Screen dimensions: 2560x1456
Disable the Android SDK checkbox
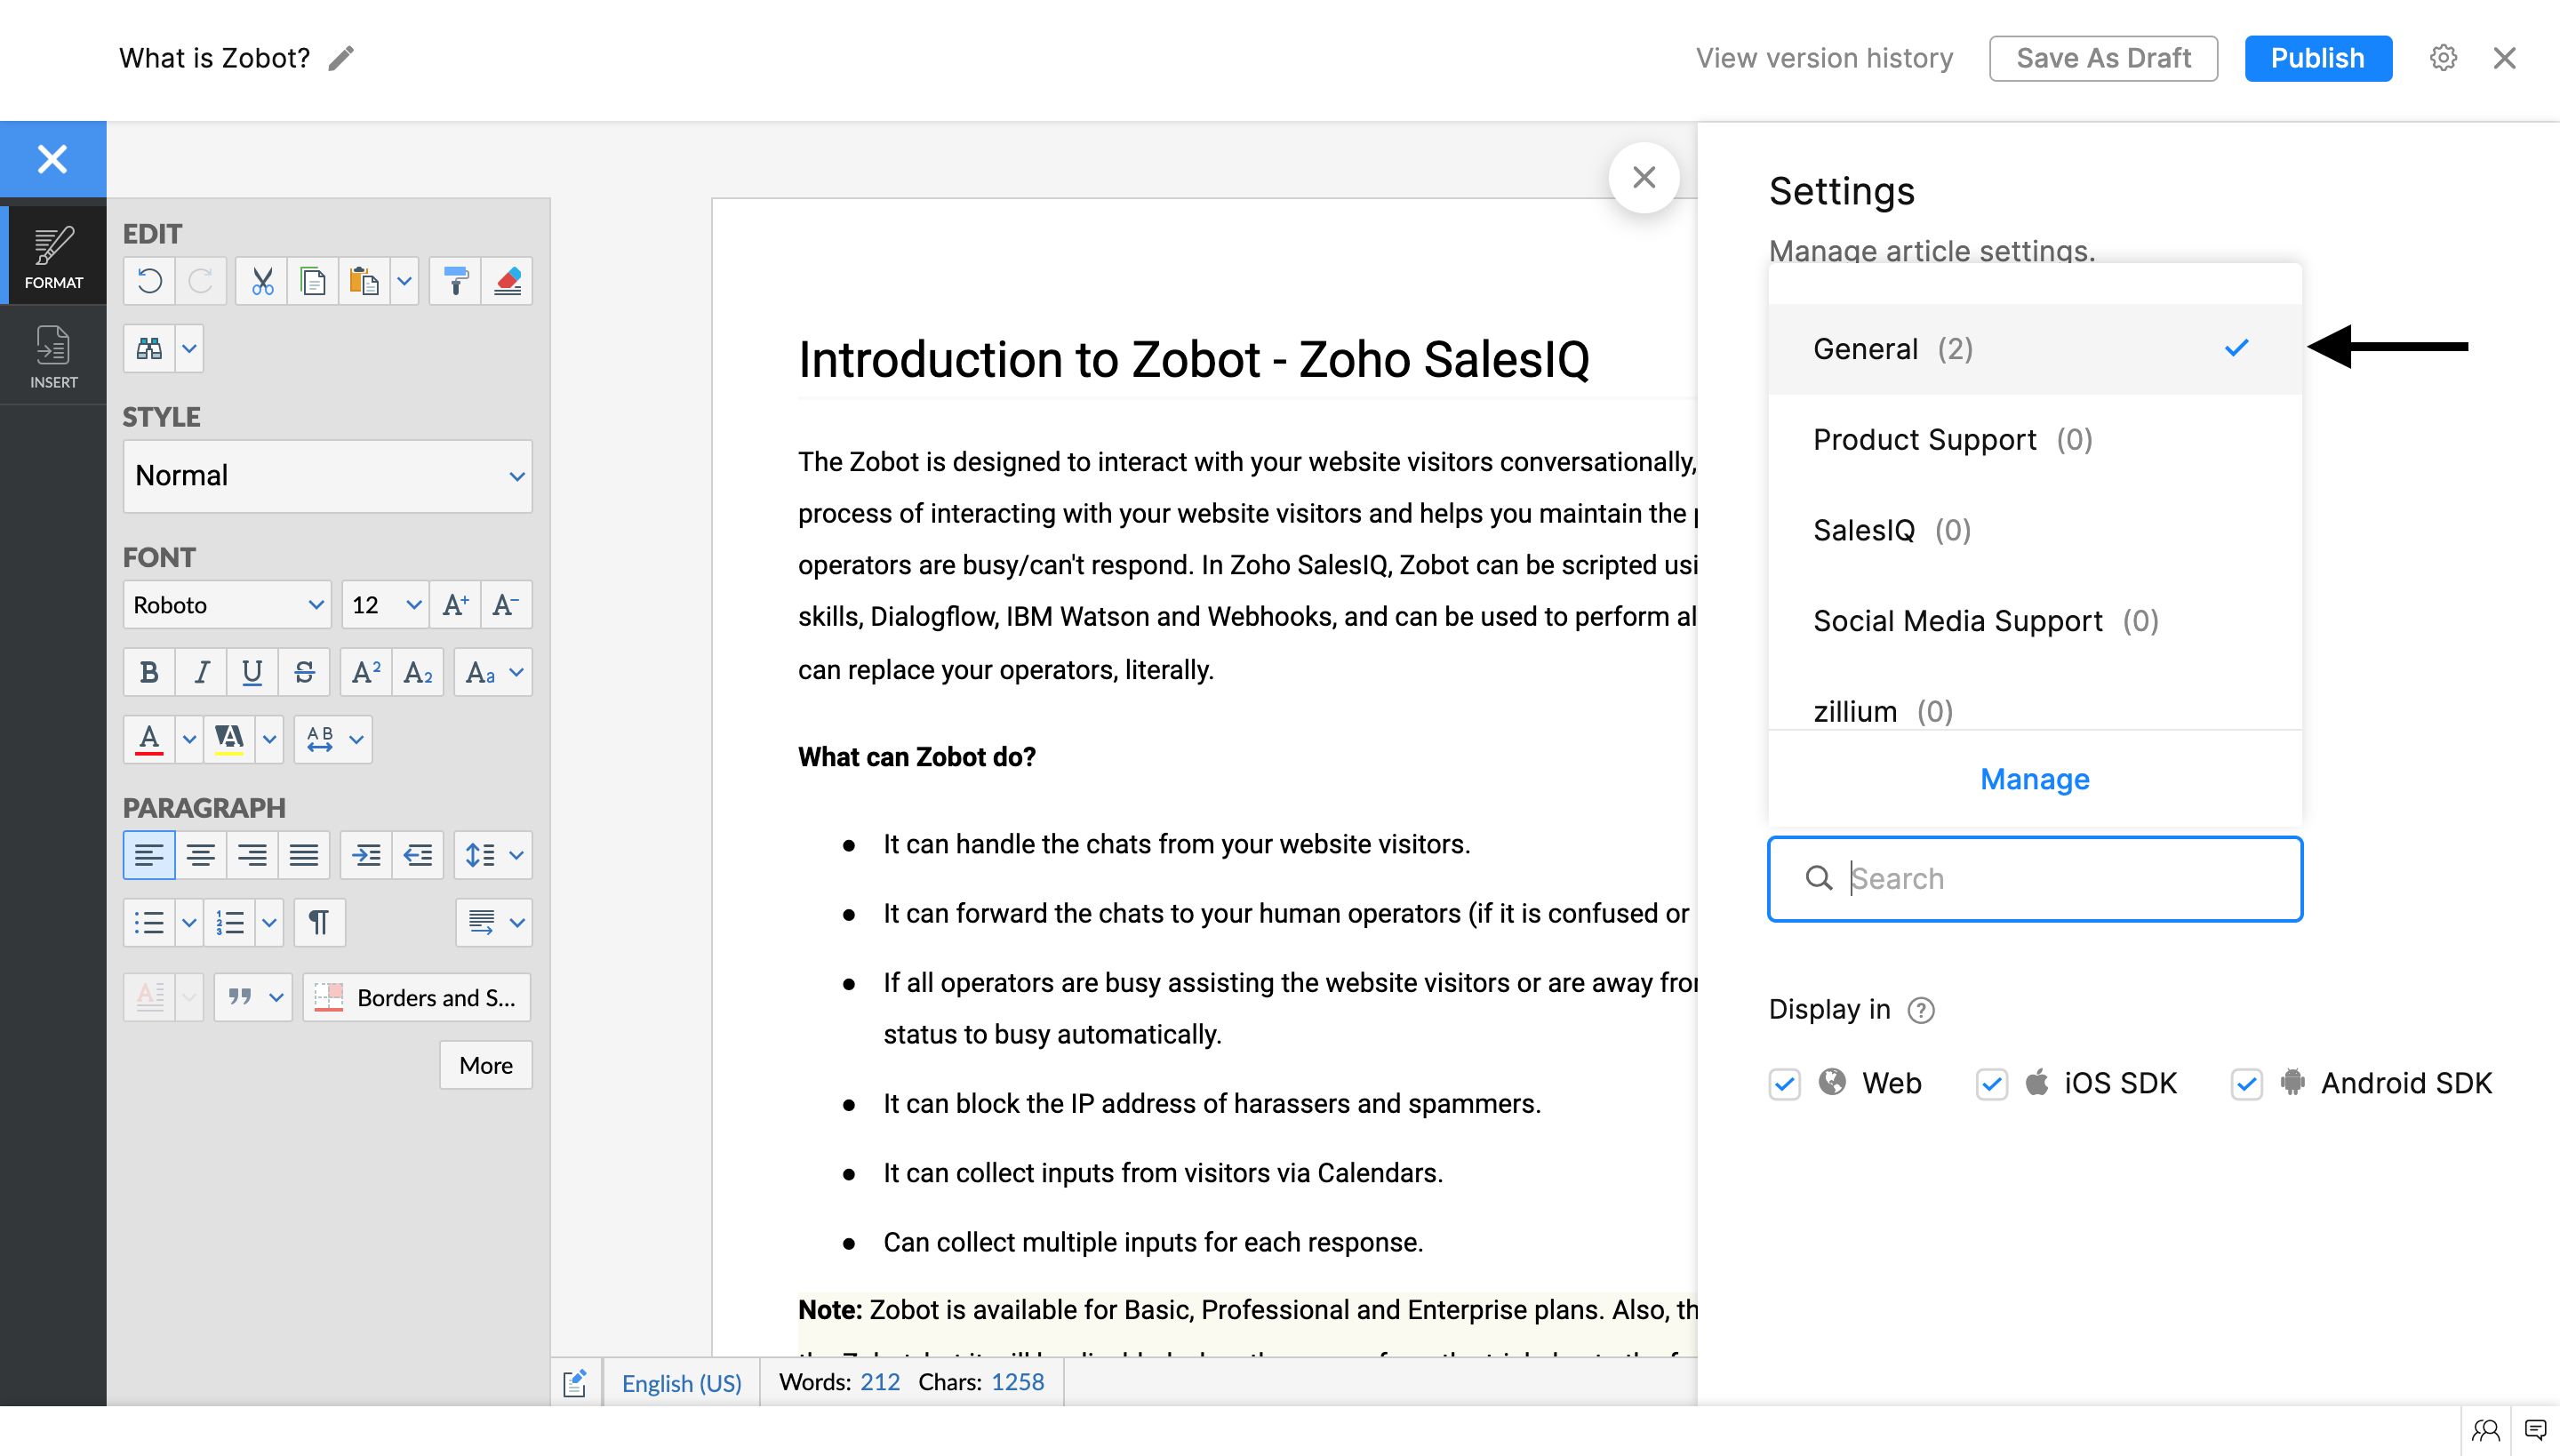click(2246, 1084)
